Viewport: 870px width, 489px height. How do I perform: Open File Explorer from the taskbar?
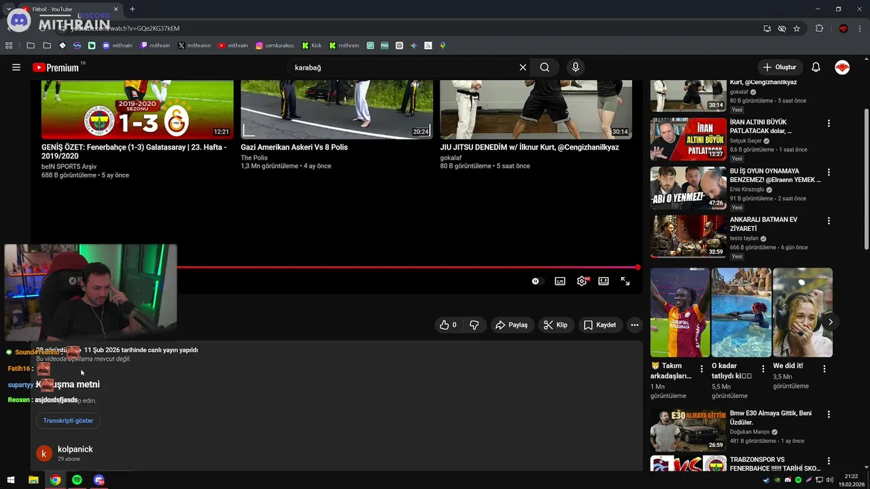pos(33,480)
